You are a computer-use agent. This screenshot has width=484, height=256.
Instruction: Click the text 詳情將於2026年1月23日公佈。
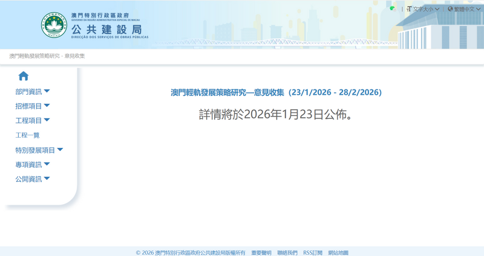point(276,114)
